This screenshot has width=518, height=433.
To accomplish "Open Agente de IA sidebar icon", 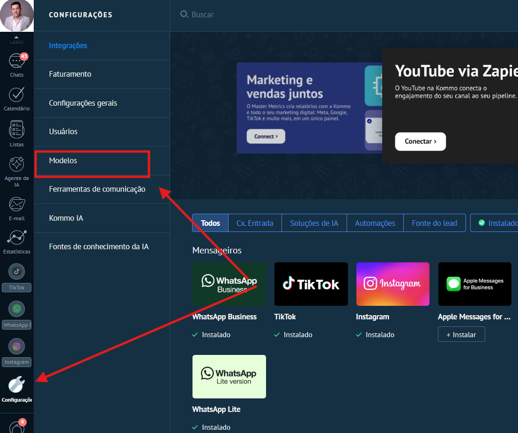I will (x=16, y=172).
